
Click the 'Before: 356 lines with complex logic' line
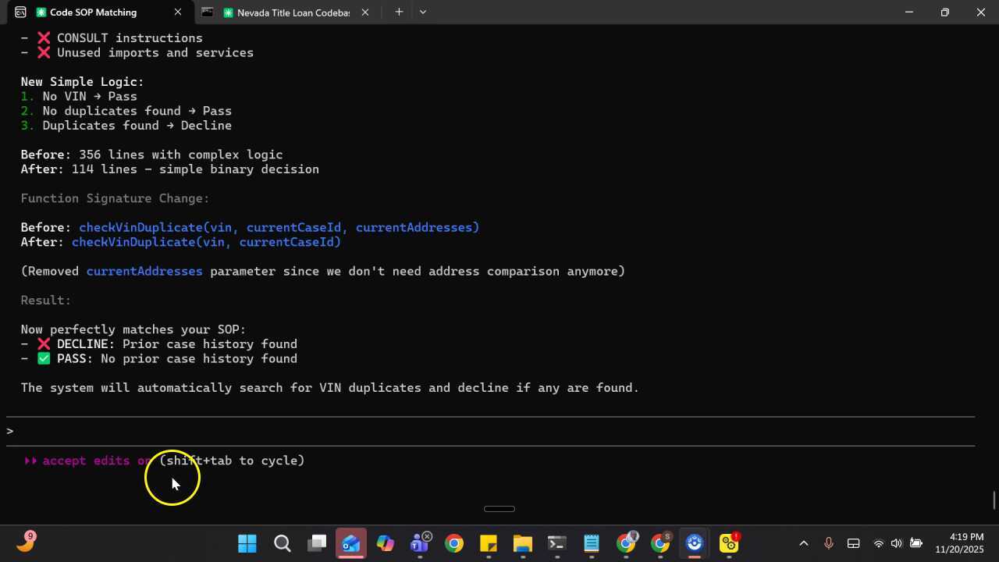coord(152,155)
